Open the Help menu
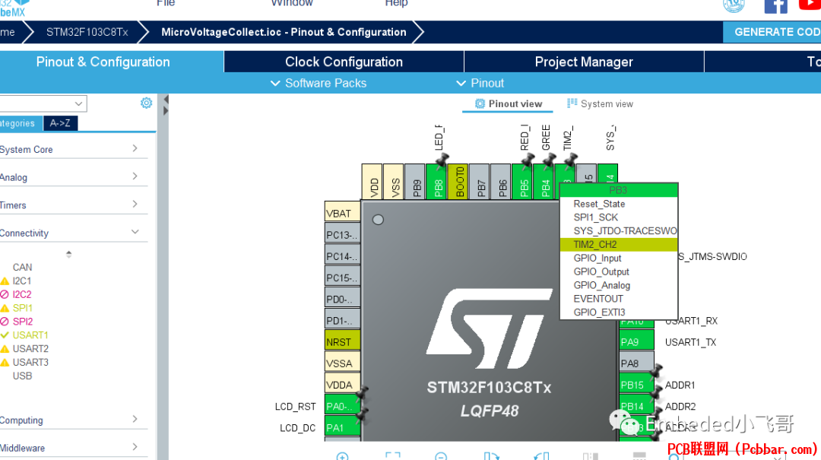Screen dimensions: 821x460 (396, 3)
